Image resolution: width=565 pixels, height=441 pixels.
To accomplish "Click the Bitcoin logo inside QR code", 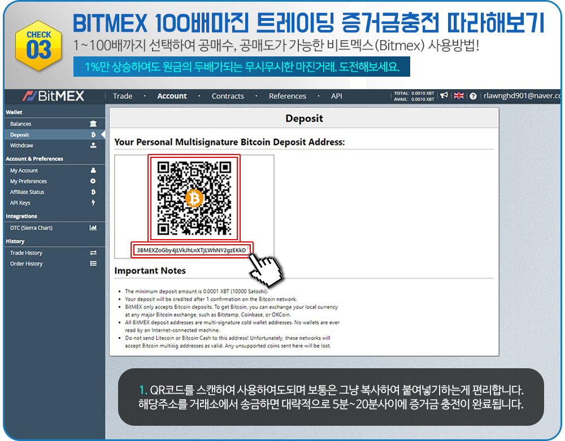I will tap(194, 198).
